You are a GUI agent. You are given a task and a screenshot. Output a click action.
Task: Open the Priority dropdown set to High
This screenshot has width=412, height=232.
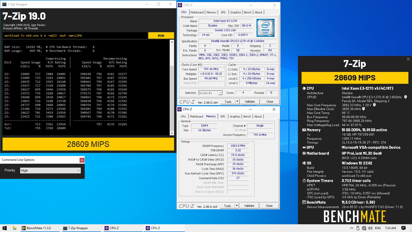(50, 170)
